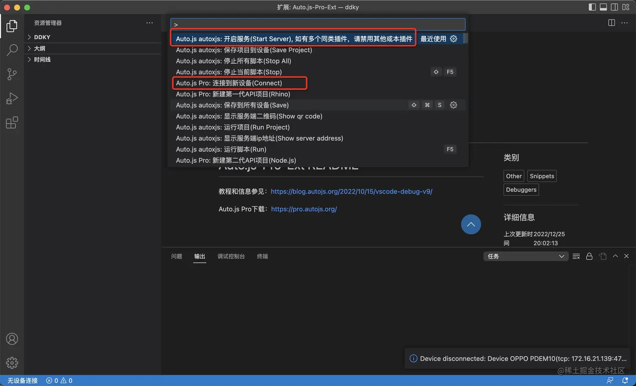This screenshot has width=636, height=386.
Task: Switch to the 终端 terminal tab
Action: pos(262,256)
